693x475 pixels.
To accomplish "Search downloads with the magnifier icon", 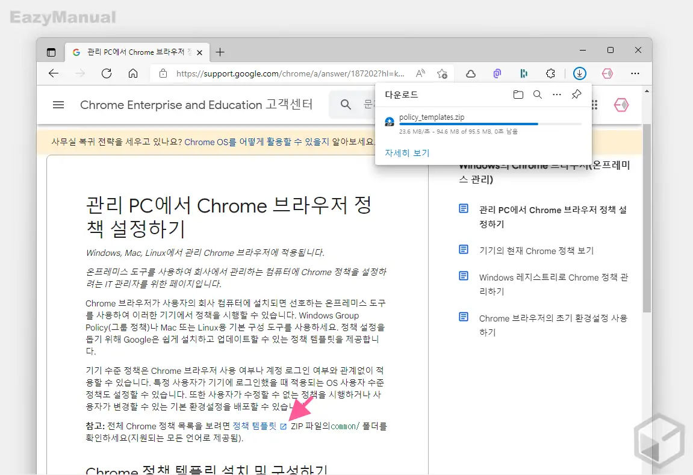I will [538, 95].
